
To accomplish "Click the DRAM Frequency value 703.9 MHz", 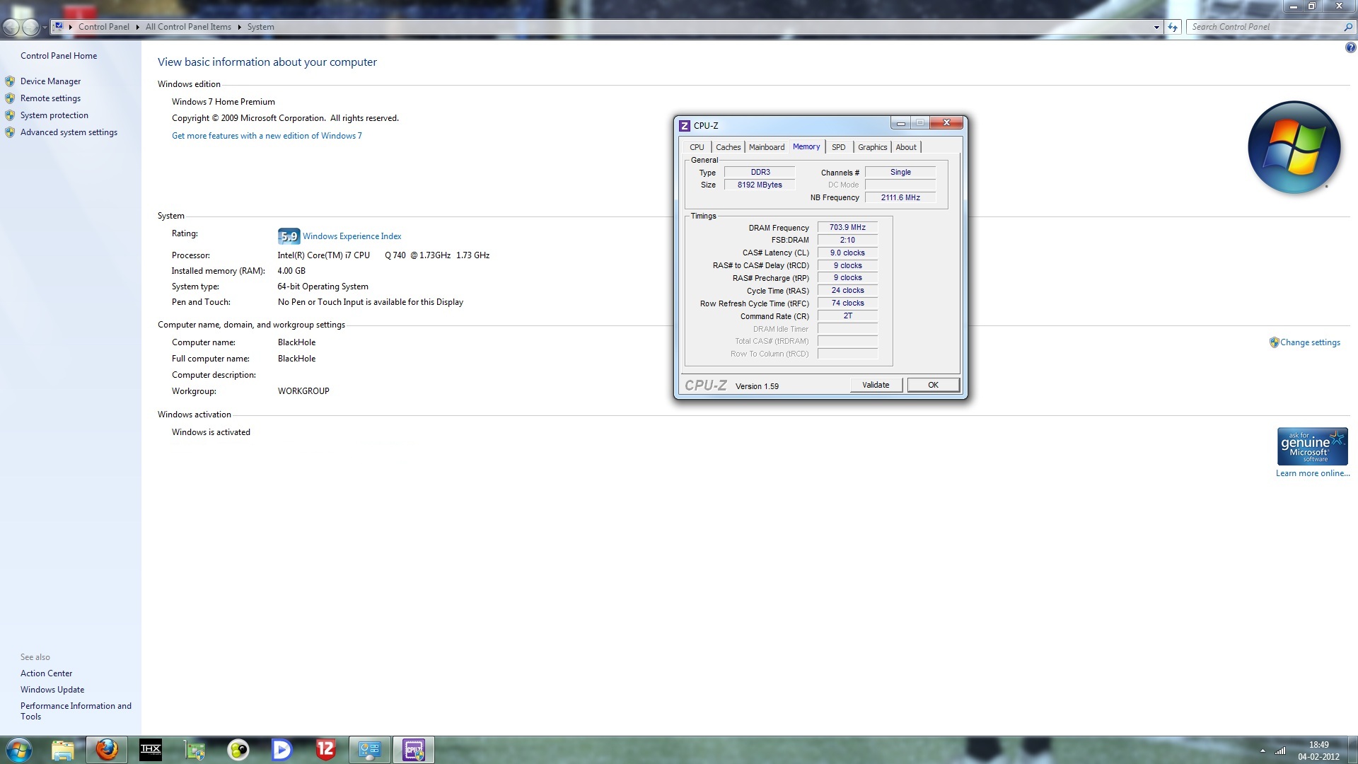I will point(847,227).
